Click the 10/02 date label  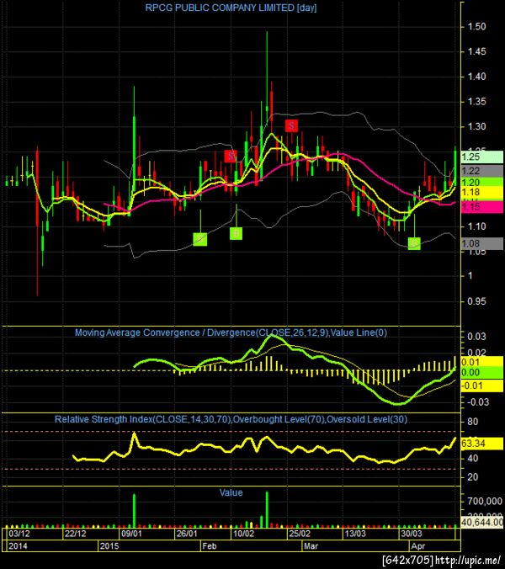point(243,534)
